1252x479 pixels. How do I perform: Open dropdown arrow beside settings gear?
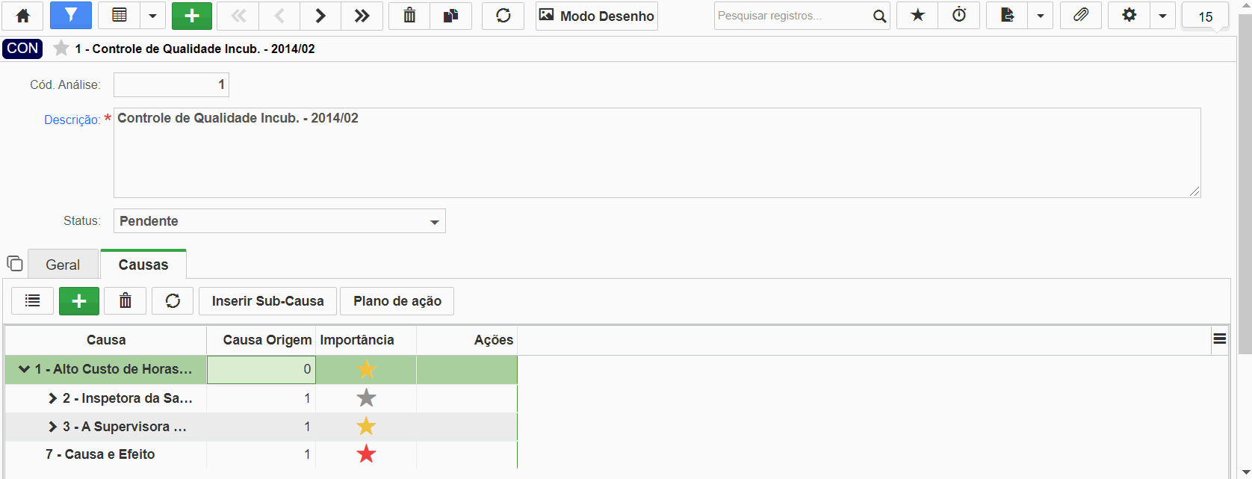(x=1162, y=16)
